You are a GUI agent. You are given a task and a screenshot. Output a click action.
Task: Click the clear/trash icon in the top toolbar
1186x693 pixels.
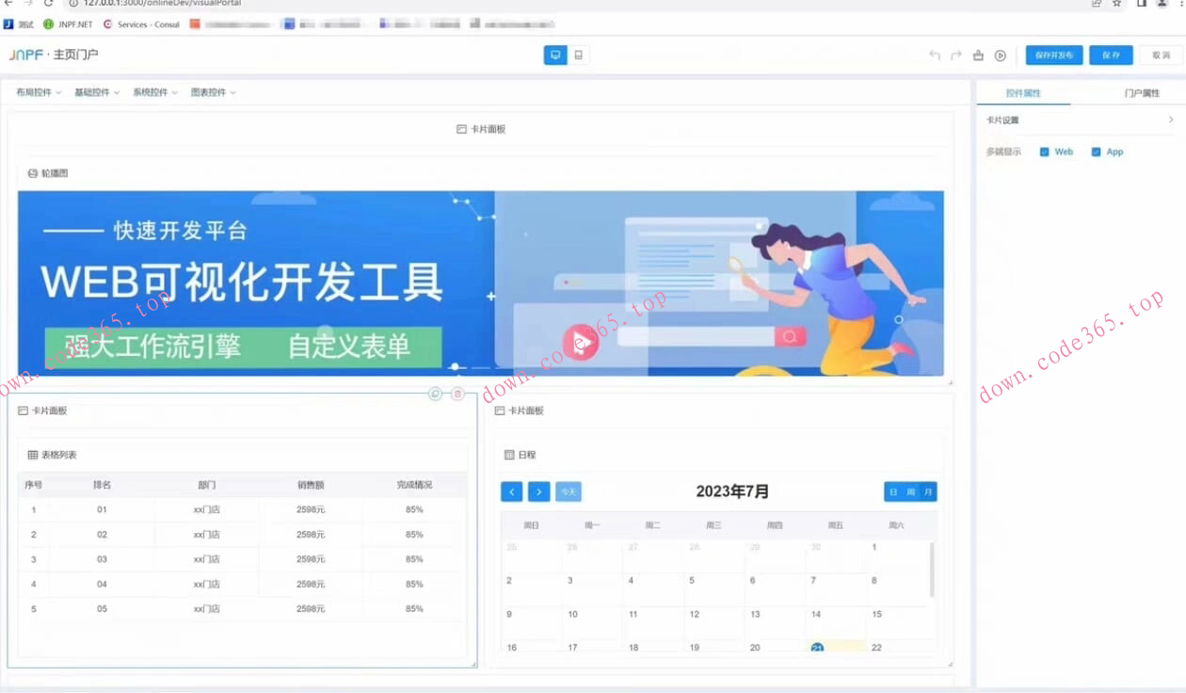pos(978,55)
